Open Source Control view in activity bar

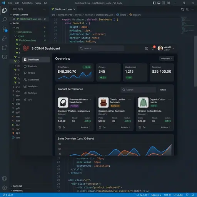click(5, 29)
